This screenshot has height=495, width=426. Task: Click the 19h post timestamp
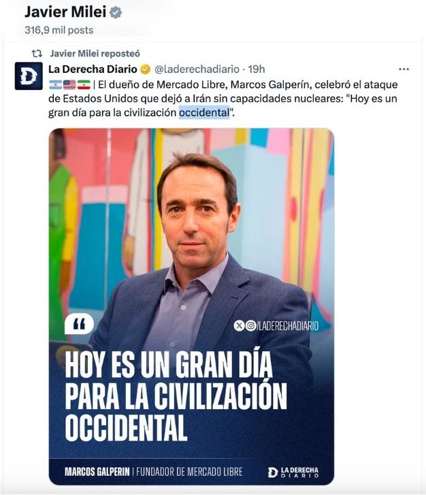[257, 69]
